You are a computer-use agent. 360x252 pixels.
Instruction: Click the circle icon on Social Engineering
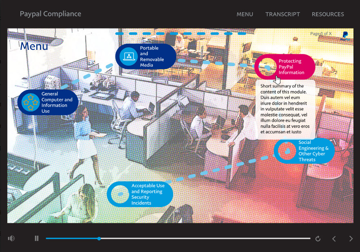(x=287, y=151)
